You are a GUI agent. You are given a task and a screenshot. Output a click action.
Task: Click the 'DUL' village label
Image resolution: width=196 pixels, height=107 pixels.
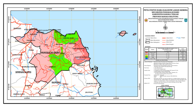(46, 45)
